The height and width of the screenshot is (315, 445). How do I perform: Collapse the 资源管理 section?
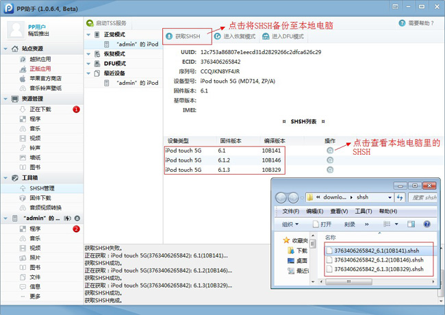(x=6, y=99)
